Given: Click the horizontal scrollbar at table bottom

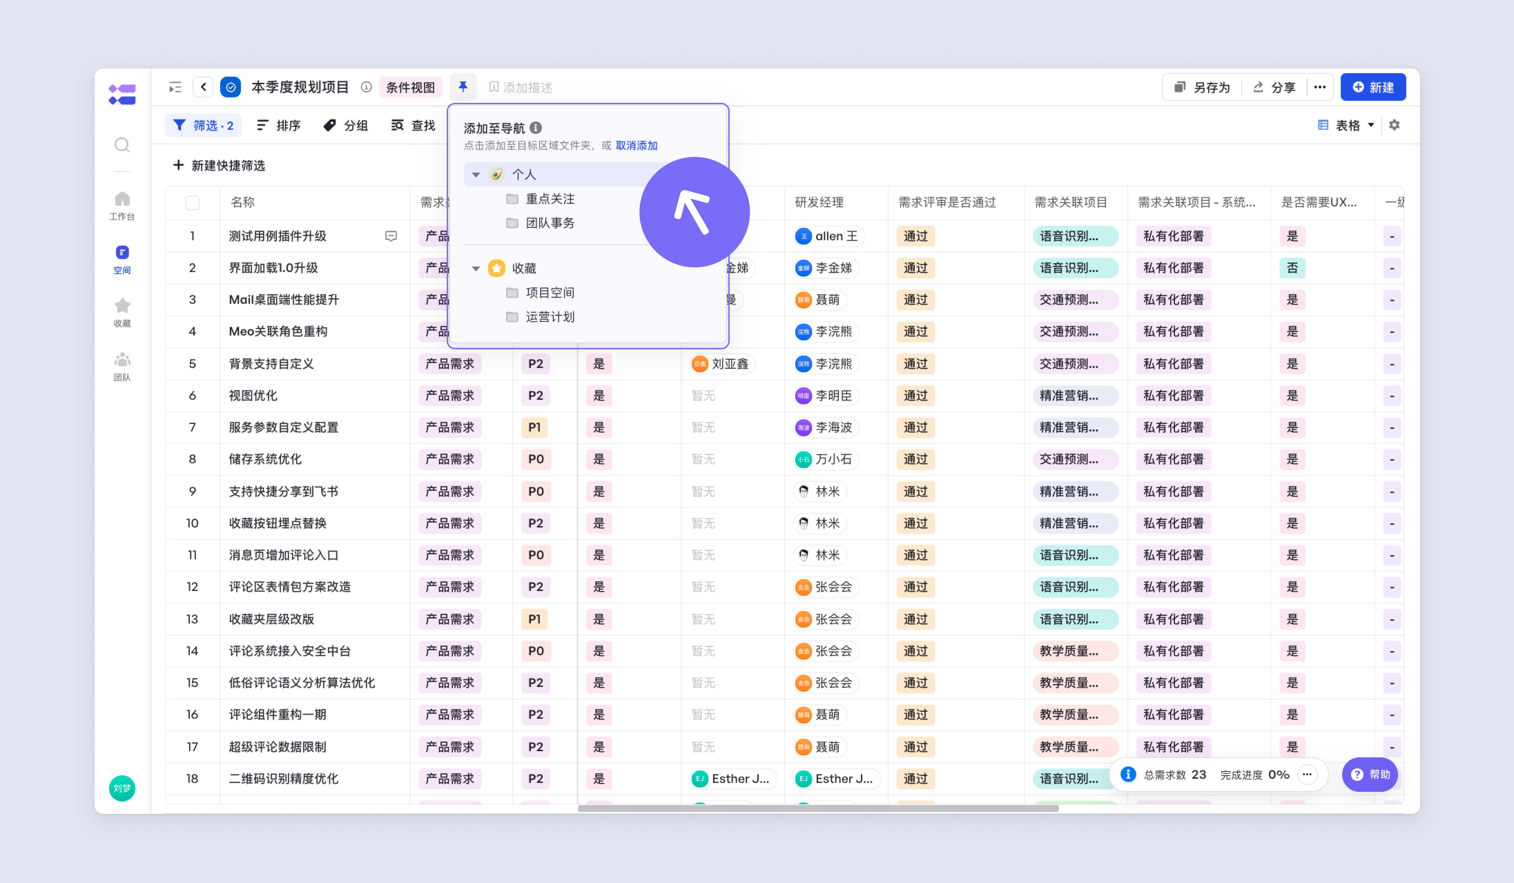Looking at the screenshot, I should coord(818,808).
